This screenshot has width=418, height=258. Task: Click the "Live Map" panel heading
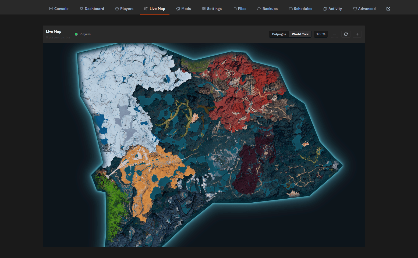(x=54, y=31)
